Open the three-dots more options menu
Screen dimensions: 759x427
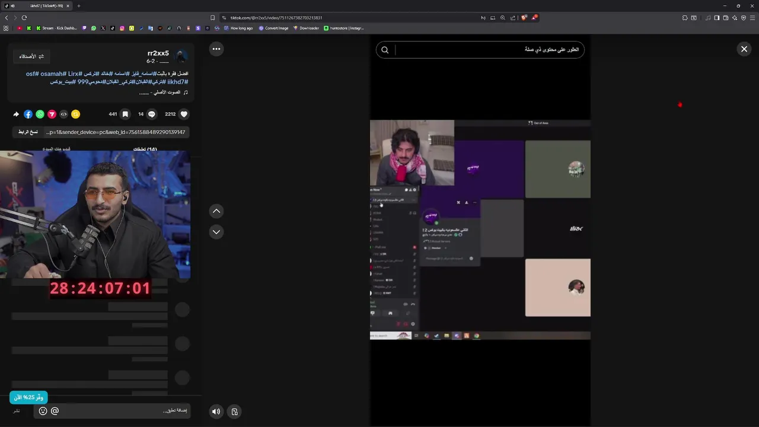coord(216,49)
